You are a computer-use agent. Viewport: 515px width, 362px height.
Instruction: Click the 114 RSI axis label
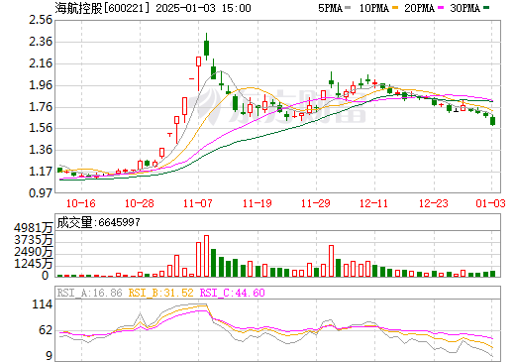pyautogui.click(x=43, y=304)
